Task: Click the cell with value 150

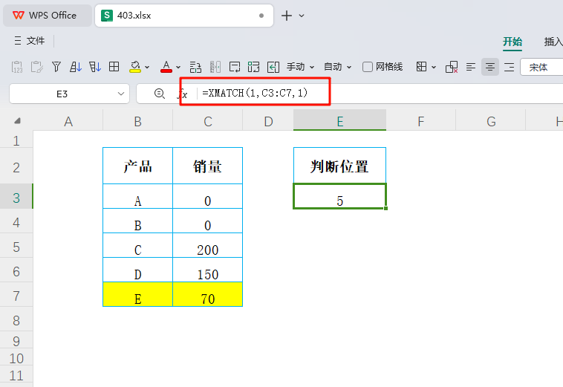Action: point(207,270)
